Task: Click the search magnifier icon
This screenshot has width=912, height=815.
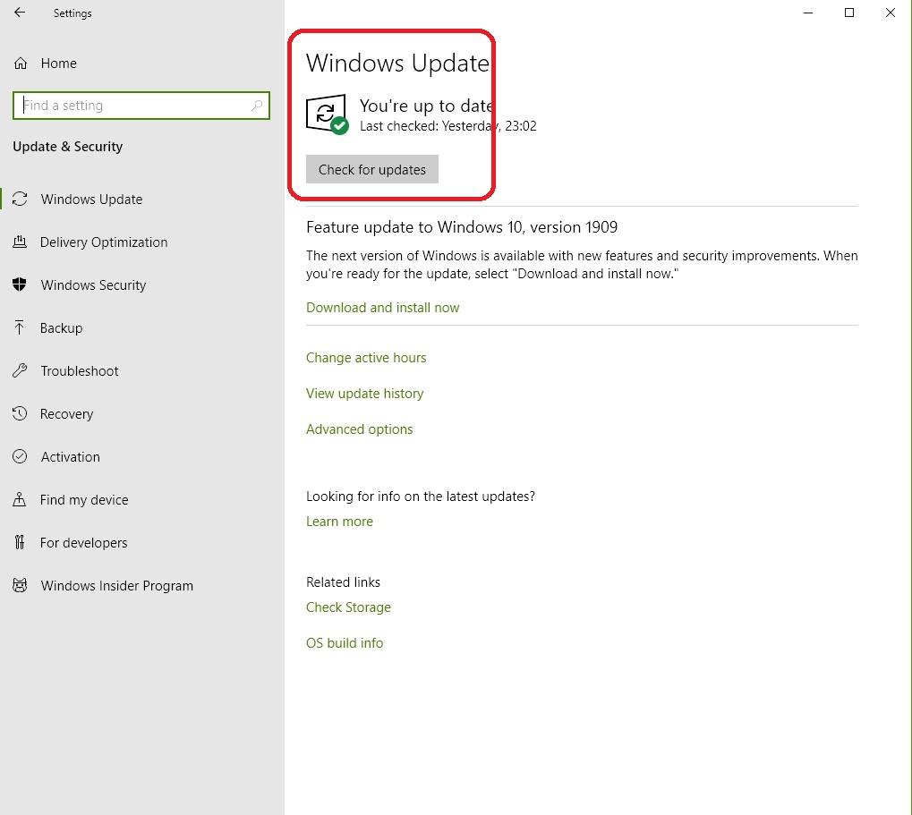Action: point(257,106)
